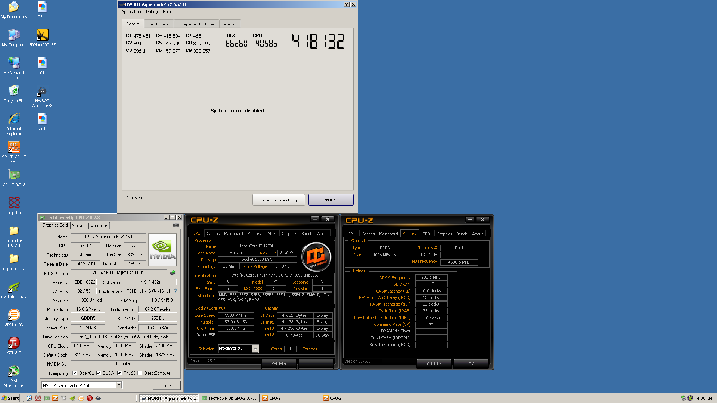
Task: Select the nvidiaInspector desktop icon
Action: pyautogui.click(x=14, y=290)
